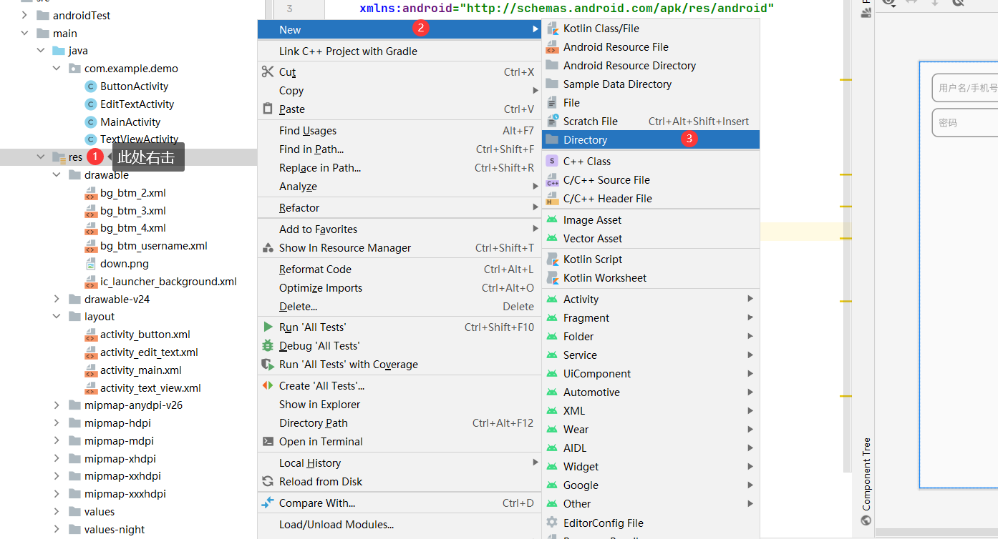Image resolution: width=998 pixels, height=539 pixels.
Task: Expand the drawable-v24 folder
Action: pos(57,300)
